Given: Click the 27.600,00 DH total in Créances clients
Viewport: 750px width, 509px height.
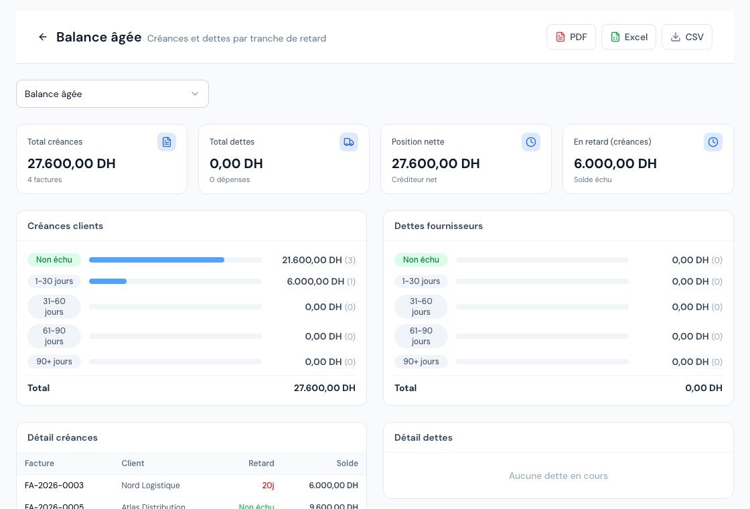Looking at the screenshot, I should 324,388.
